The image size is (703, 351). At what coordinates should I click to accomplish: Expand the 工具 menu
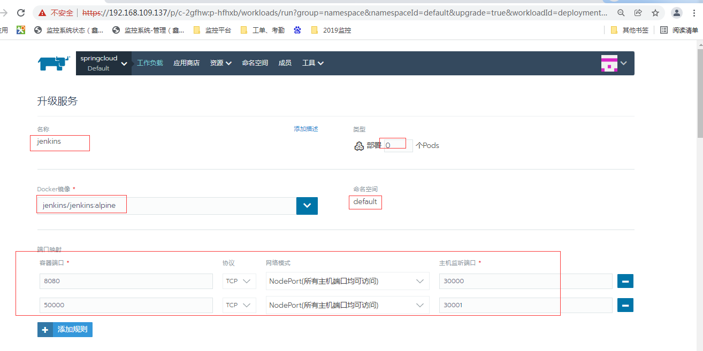(312, 63)
